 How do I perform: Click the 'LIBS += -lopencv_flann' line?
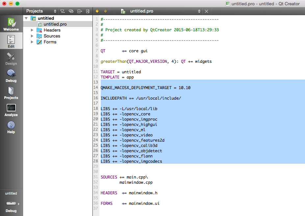click(127, 156)
